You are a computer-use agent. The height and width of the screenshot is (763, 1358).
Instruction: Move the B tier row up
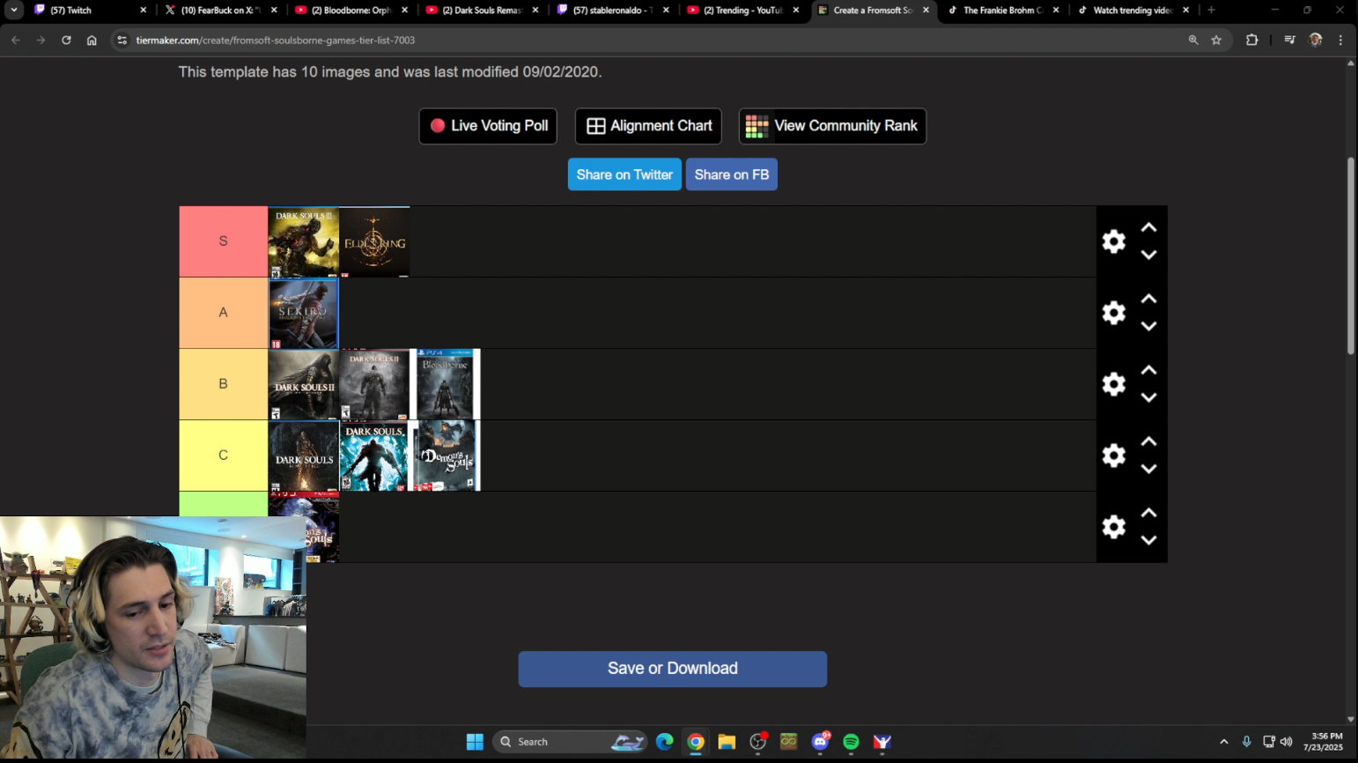pyautogui.click(x=1148, y=370)
